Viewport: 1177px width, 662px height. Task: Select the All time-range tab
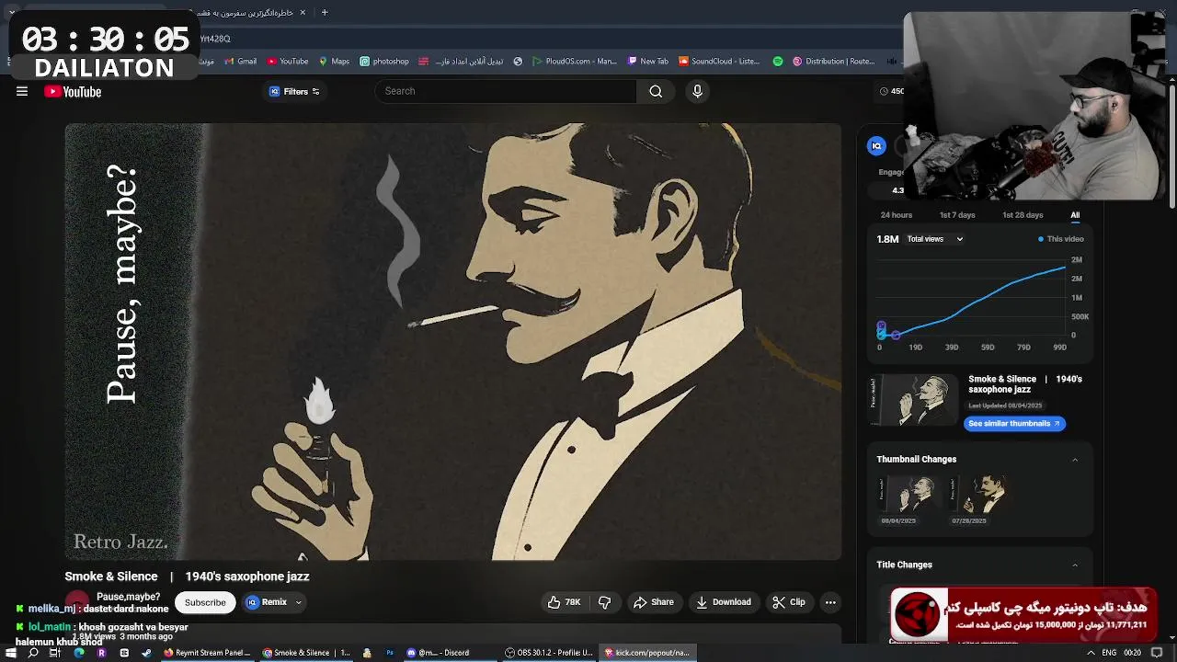pyautogui.click(x=1075, y=215)
